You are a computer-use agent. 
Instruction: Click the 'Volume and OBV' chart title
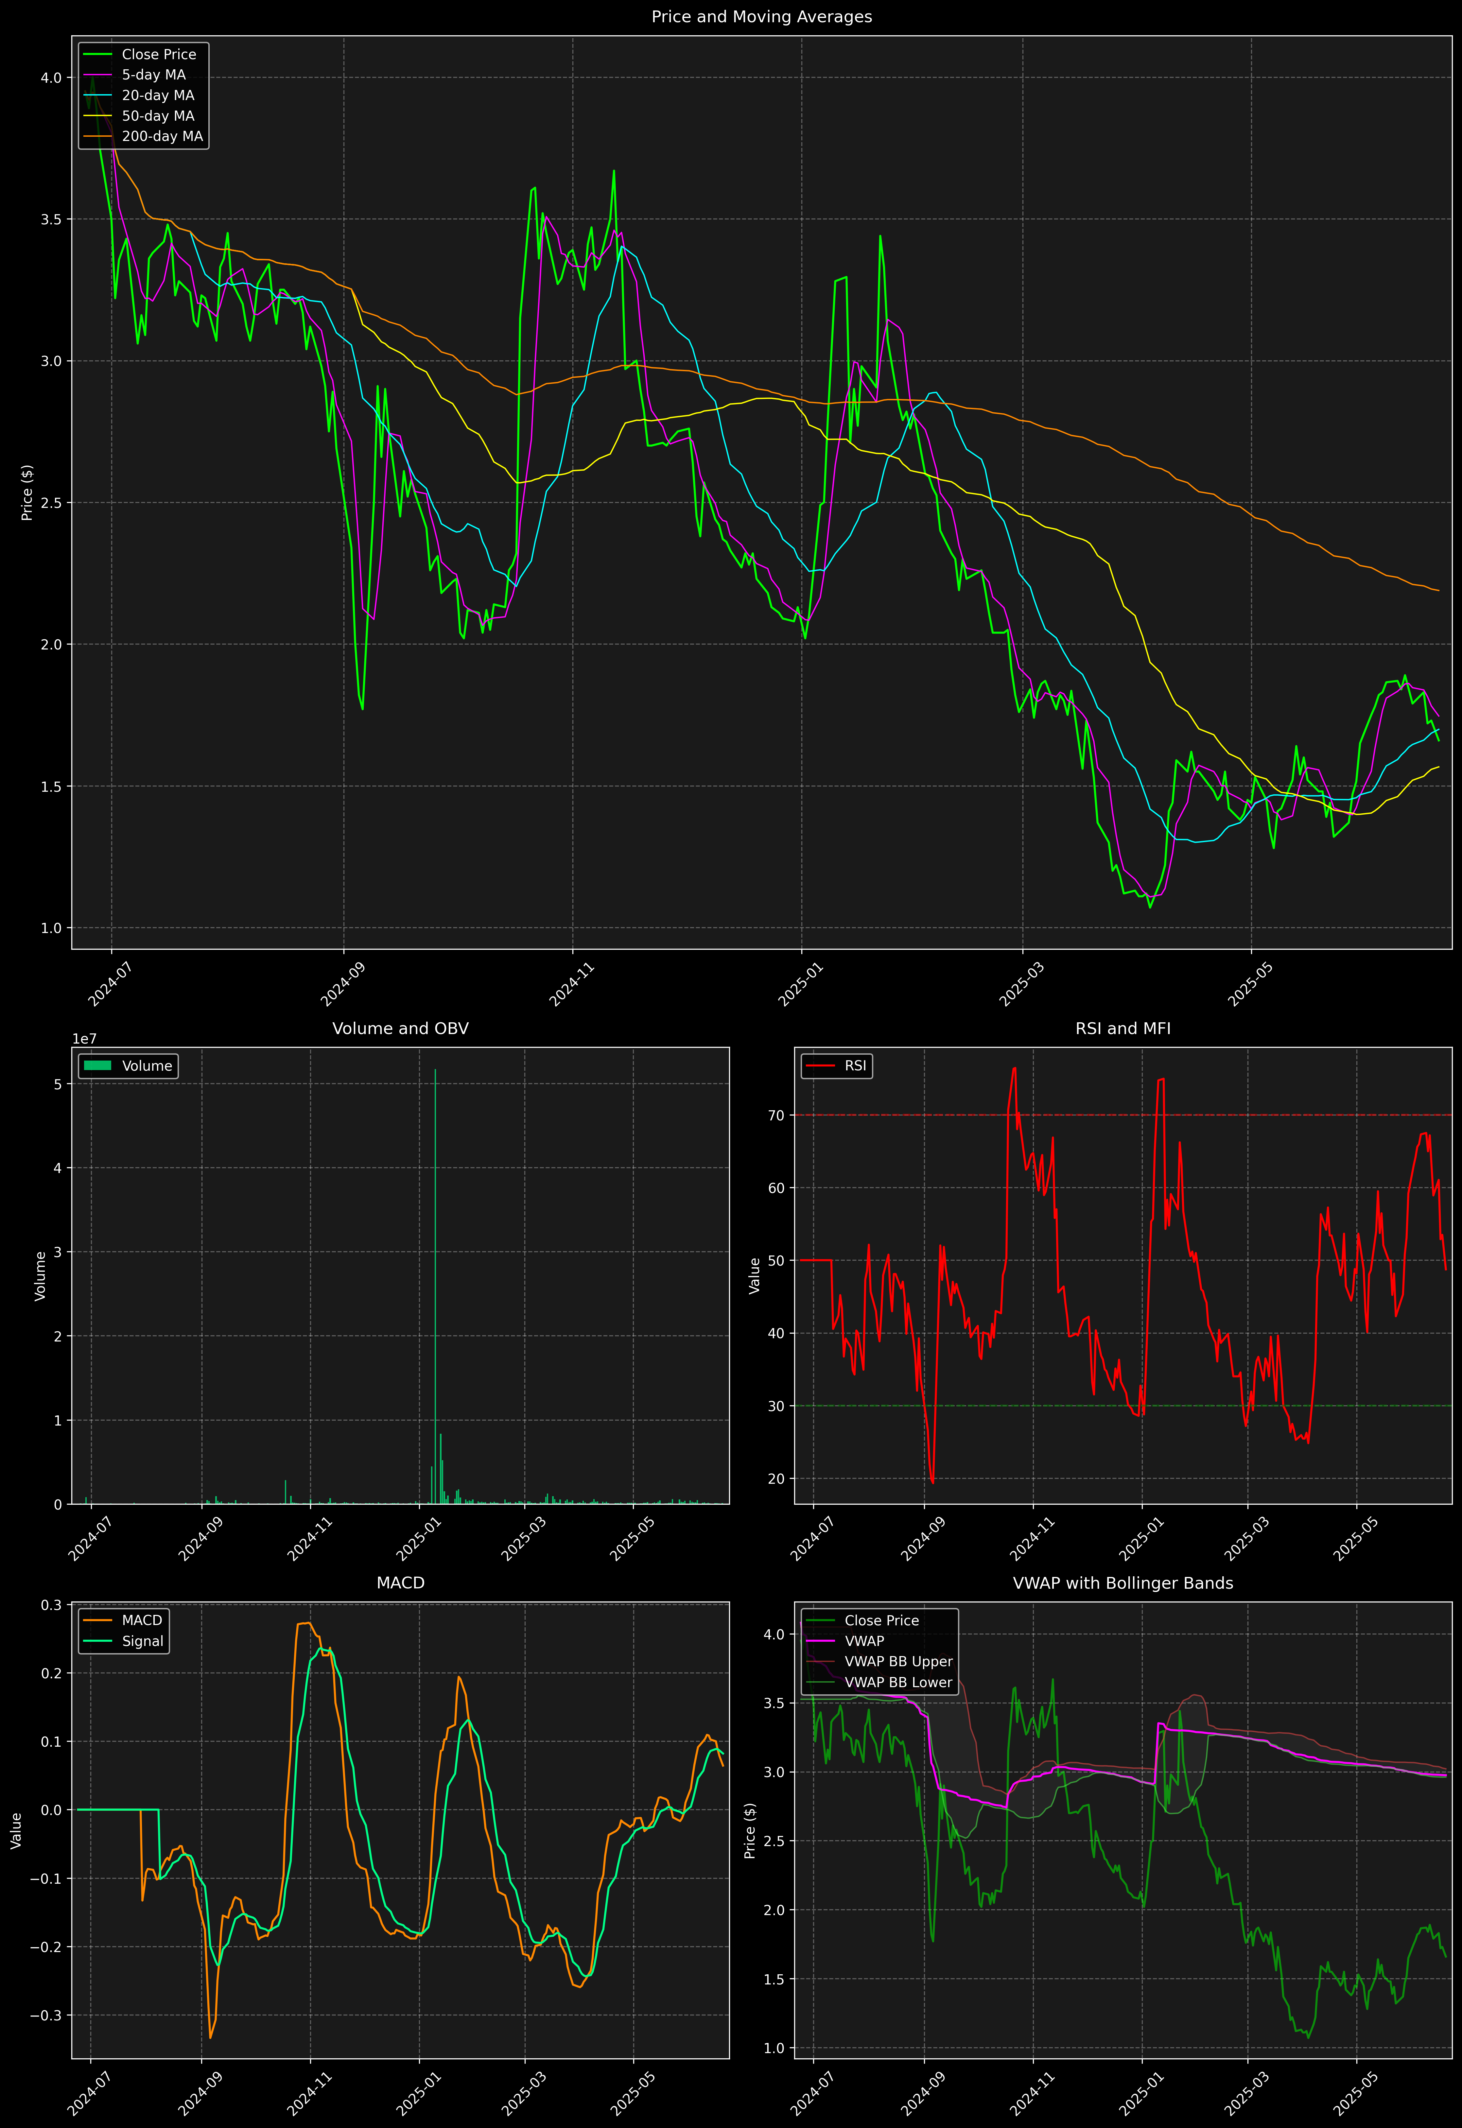(x=400, y=1028)
